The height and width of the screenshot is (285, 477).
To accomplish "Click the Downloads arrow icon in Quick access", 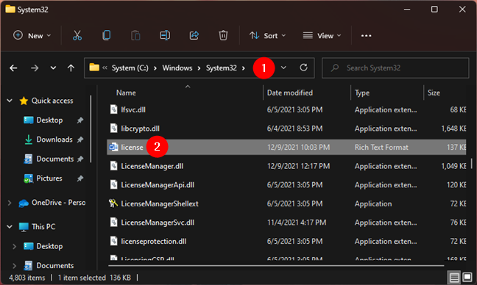I will point(28,140).
